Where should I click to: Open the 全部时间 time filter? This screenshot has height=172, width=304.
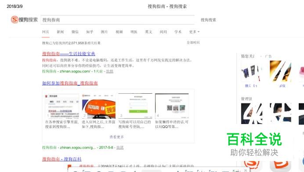click(193, 43)
